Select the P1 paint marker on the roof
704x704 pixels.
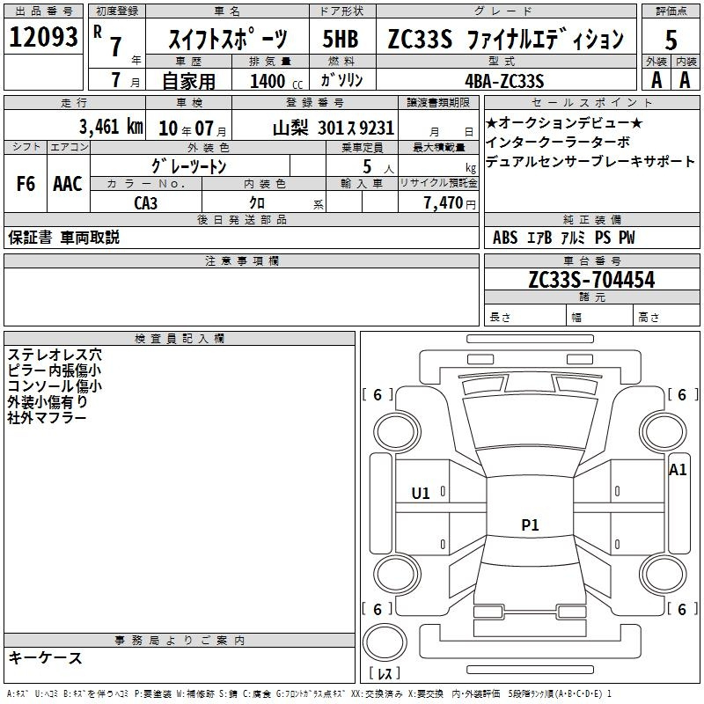coord(530,525)
